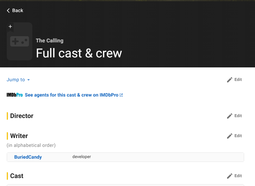Expand the Jump to dropdown

click(18, 80)
